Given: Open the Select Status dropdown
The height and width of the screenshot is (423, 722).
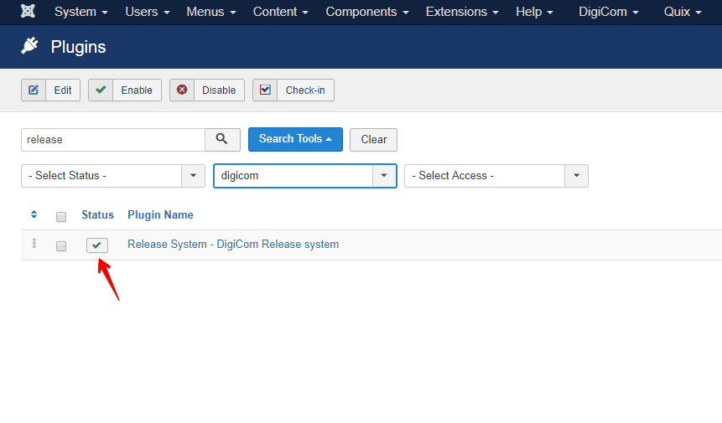Looking at the screenshot, I should coord(112,176).
